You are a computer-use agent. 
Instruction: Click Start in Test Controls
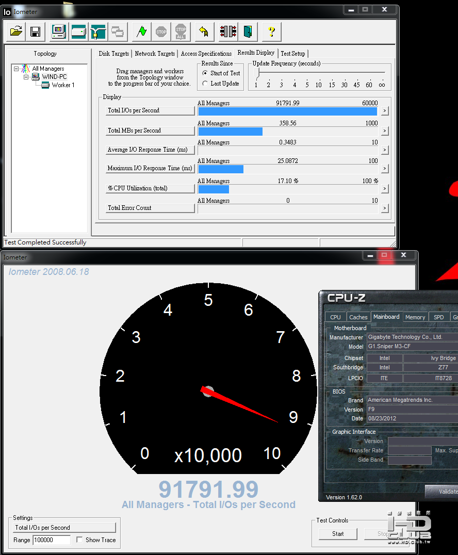coord(338,534)
